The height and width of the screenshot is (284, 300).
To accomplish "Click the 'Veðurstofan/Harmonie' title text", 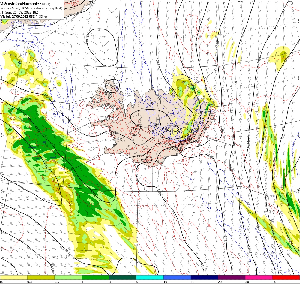I will click(x=20, y=4).
